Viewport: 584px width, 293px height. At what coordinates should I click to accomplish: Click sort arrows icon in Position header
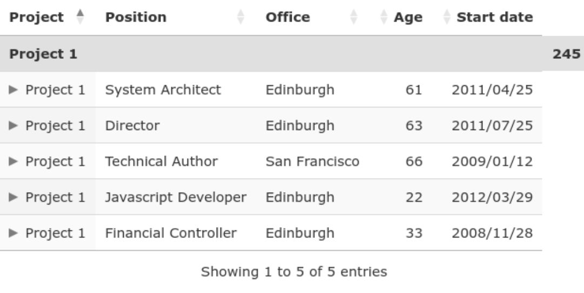coord(241,17)
